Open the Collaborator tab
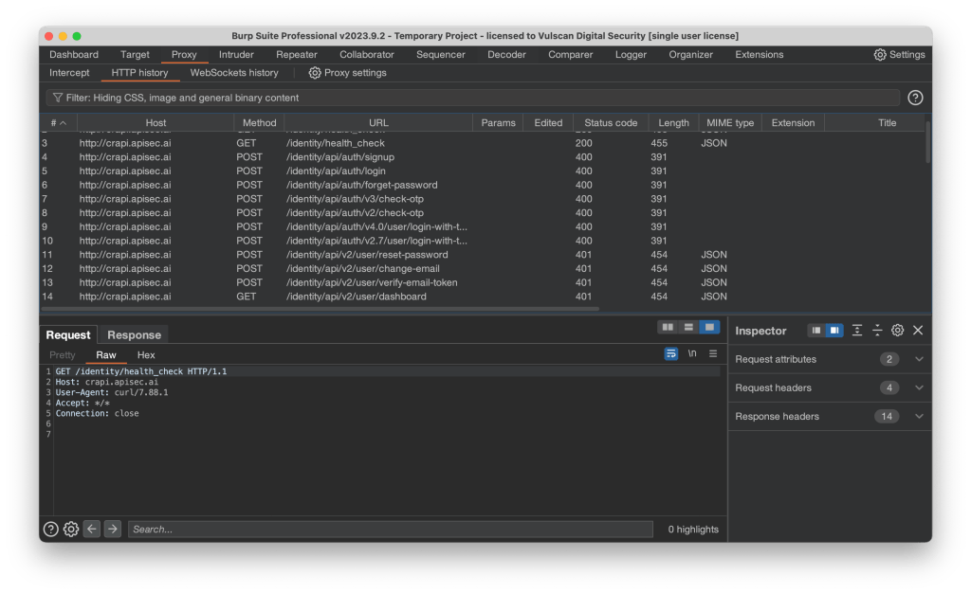The image size is (971, 594). (x=367, y=54)
